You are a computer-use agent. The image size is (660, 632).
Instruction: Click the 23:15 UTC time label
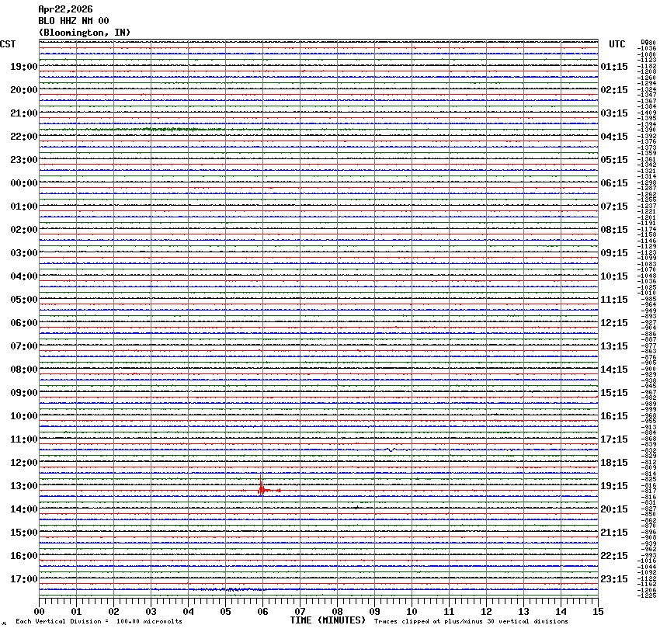click(614, 579)
